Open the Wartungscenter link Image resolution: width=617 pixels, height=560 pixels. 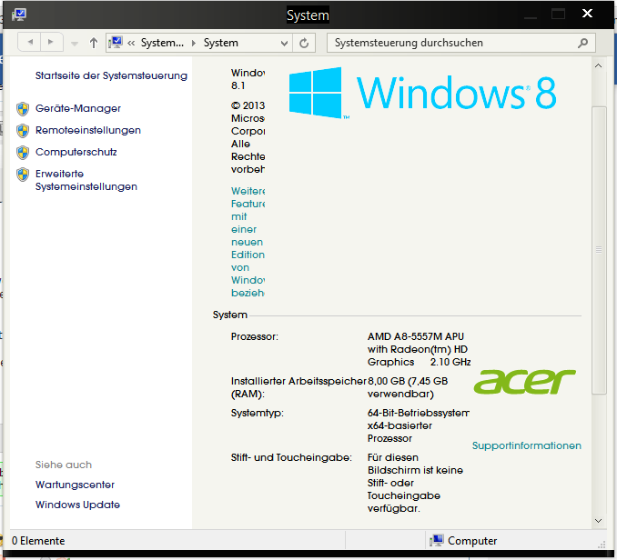point(75,485)
